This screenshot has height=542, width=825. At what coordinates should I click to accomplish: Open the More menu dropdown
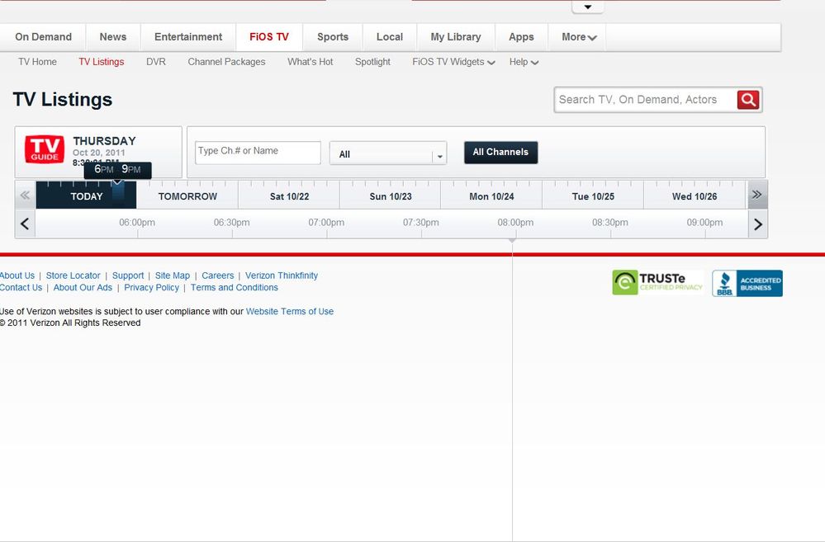(579, 37)
